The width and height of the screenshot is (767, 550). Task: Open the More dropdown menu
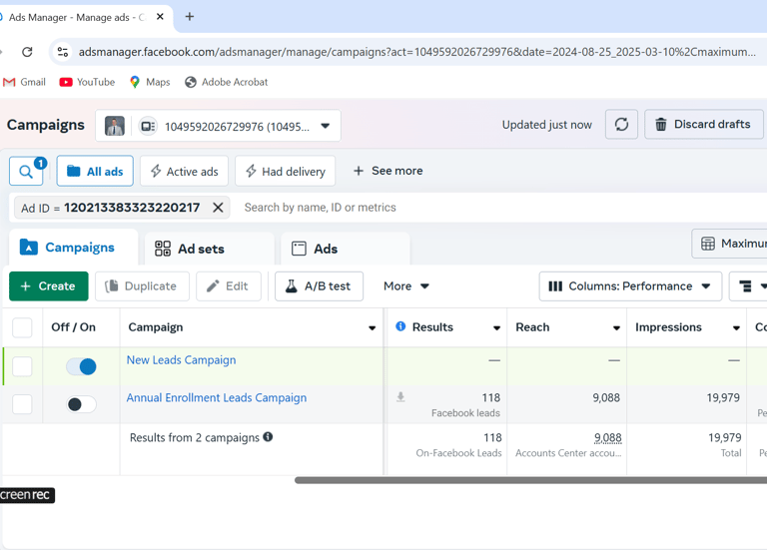(406, 286)
